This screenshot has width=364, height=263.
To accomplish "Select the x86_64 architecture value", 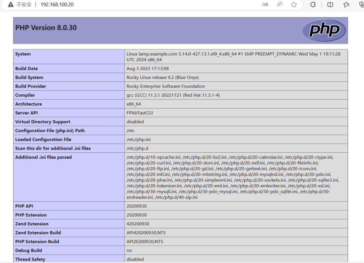I will coord(134,104).
